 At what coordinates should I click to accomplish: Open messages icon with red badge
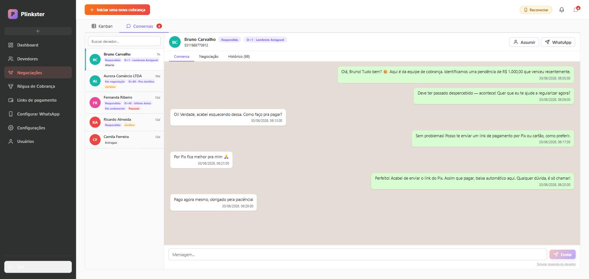point(576,10)
